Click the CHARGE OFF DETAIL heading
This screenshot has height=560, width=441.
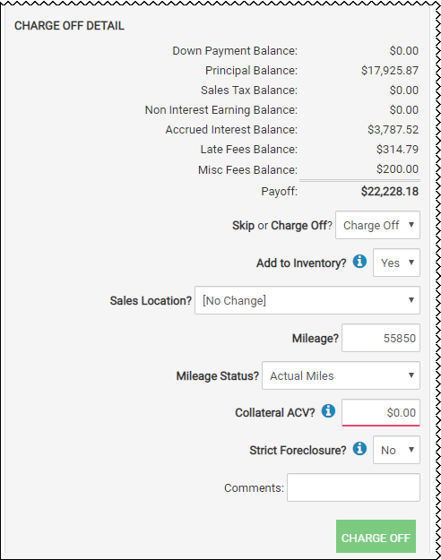pyautogui.click(x=69, y=26)
